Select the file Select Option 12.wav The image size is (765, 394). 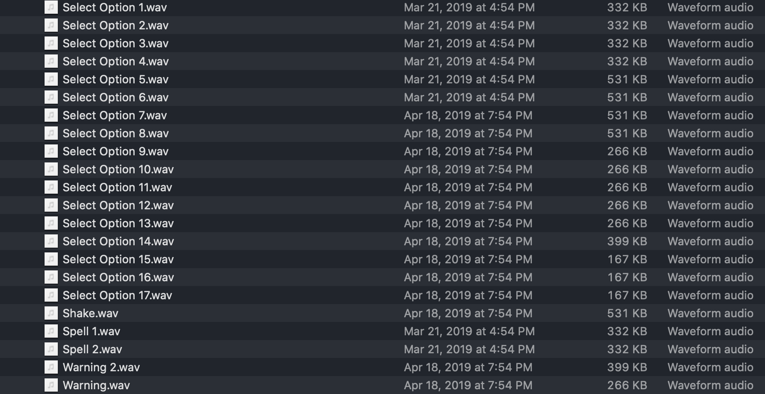tap(118, 205)
